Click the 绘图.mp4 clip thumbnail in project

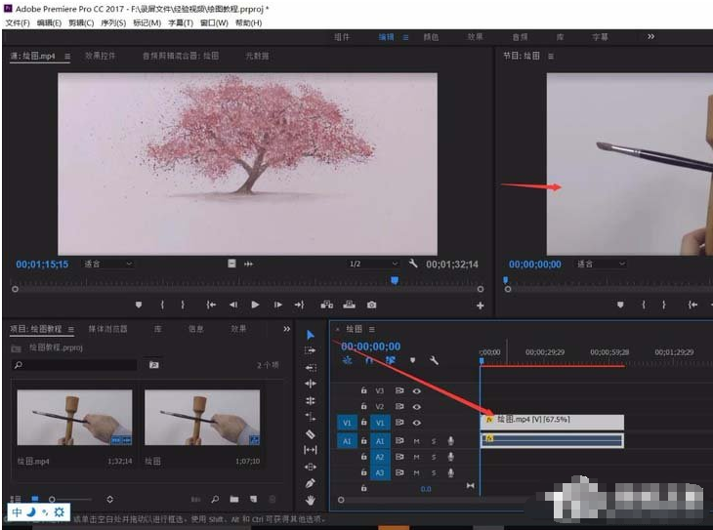[x=74, y=419]
